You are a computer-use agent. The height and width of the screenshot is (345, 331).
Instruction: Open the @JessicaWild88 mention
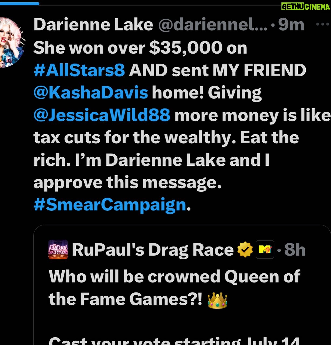[x=102, y=115]
